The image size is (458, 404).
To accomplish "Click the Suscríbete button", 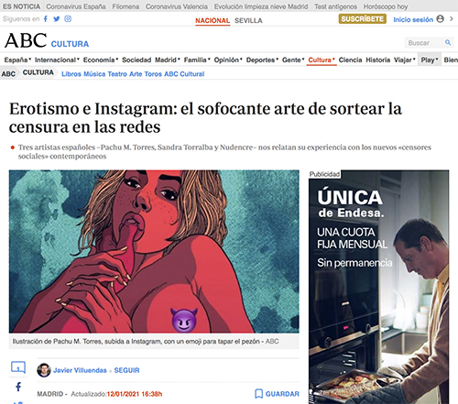I will pos(363,19).
